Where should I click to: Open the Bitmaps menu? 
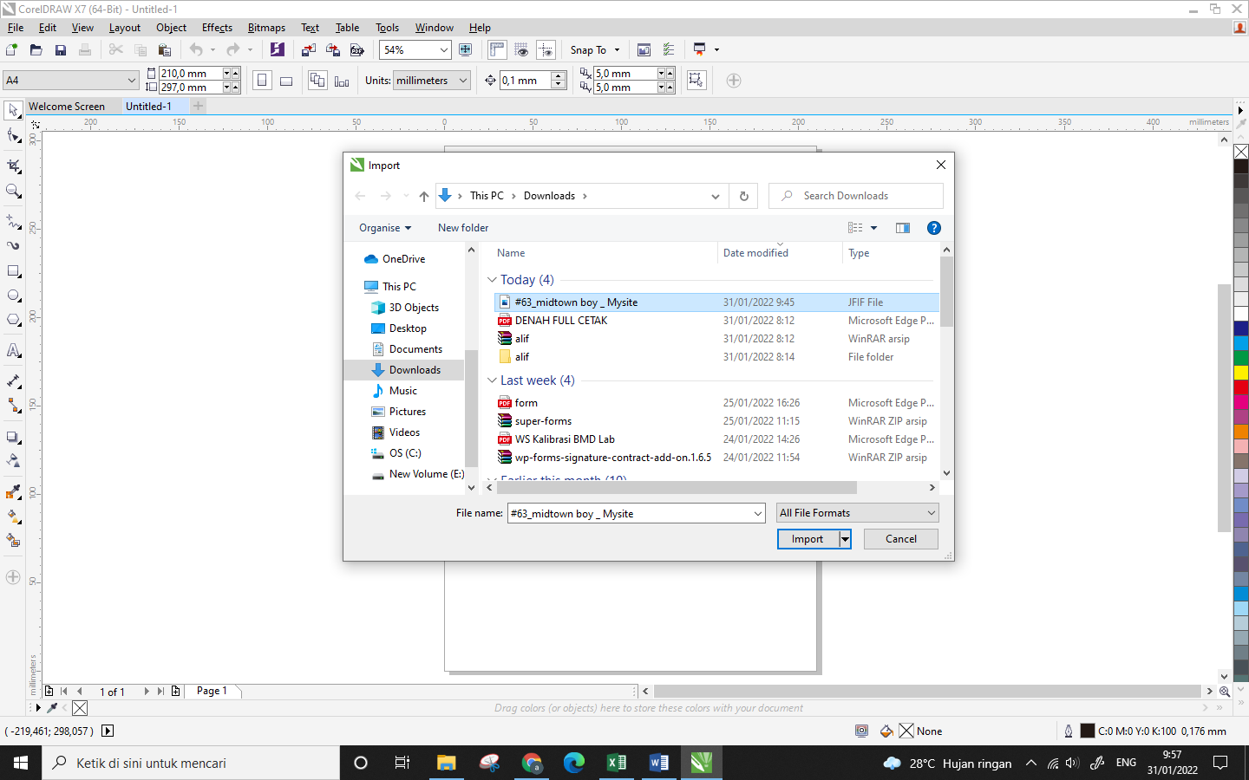point(266,28)
